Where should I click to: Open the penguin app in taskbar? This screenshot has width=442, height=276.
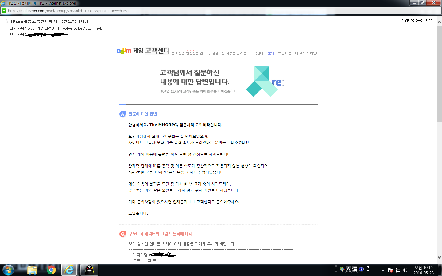point(89,270)
